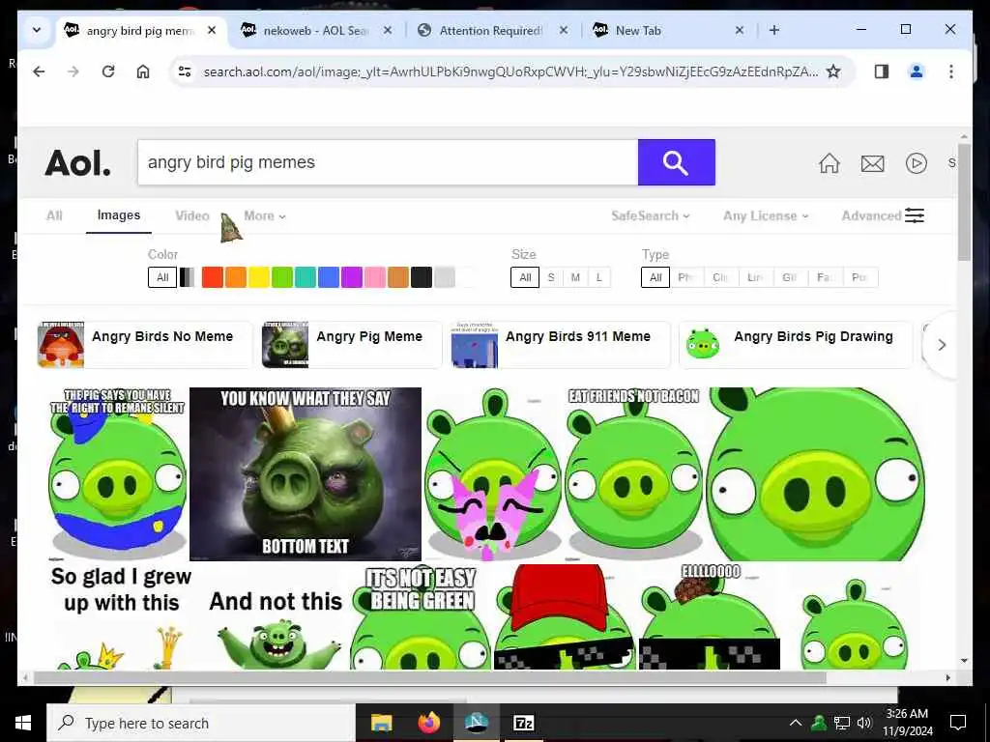Image resolution: width=990 pixels, height=742 pixels.
Task: Click the angry bird pig memes search field
Action: [x=388, y=162]
